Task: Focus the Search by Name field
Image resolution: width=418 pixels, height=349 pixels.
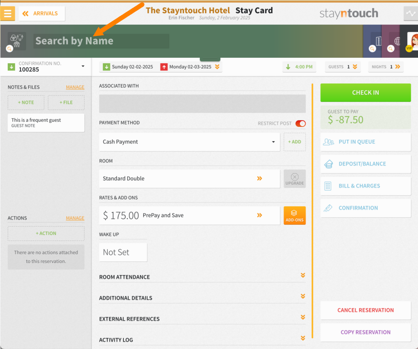Action: pos(101,41)
